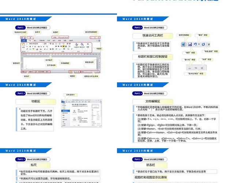Viewport: 234px width, 183px height.
Task: Click the yellow 文档编辑区 slide heading
Action: pyautogui.click(x=152, y=101)
